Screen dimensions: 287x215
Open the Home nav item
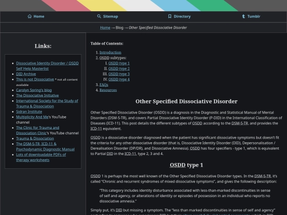pyautogui.click(x=36, y=16)
